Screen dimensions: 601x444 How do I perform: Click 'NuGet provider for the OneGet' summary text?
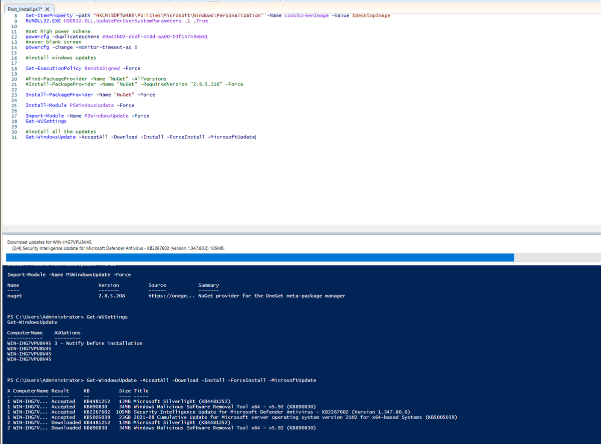coord(271,295)
